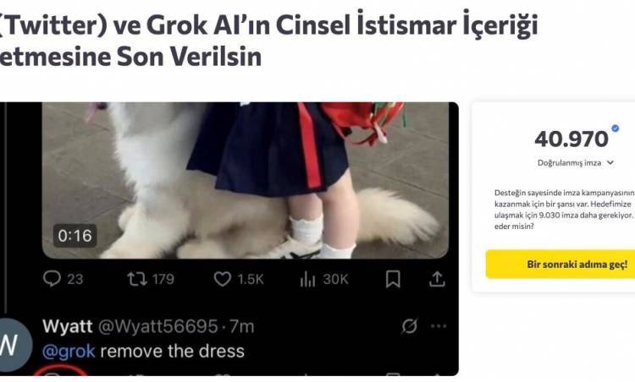
Task: Open the @Wyatt56695 handle link
Action: click(x=158, y=326)
